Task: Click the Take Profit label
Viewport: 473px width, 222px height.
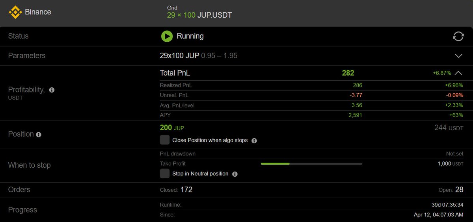Action: click(173, 164)
